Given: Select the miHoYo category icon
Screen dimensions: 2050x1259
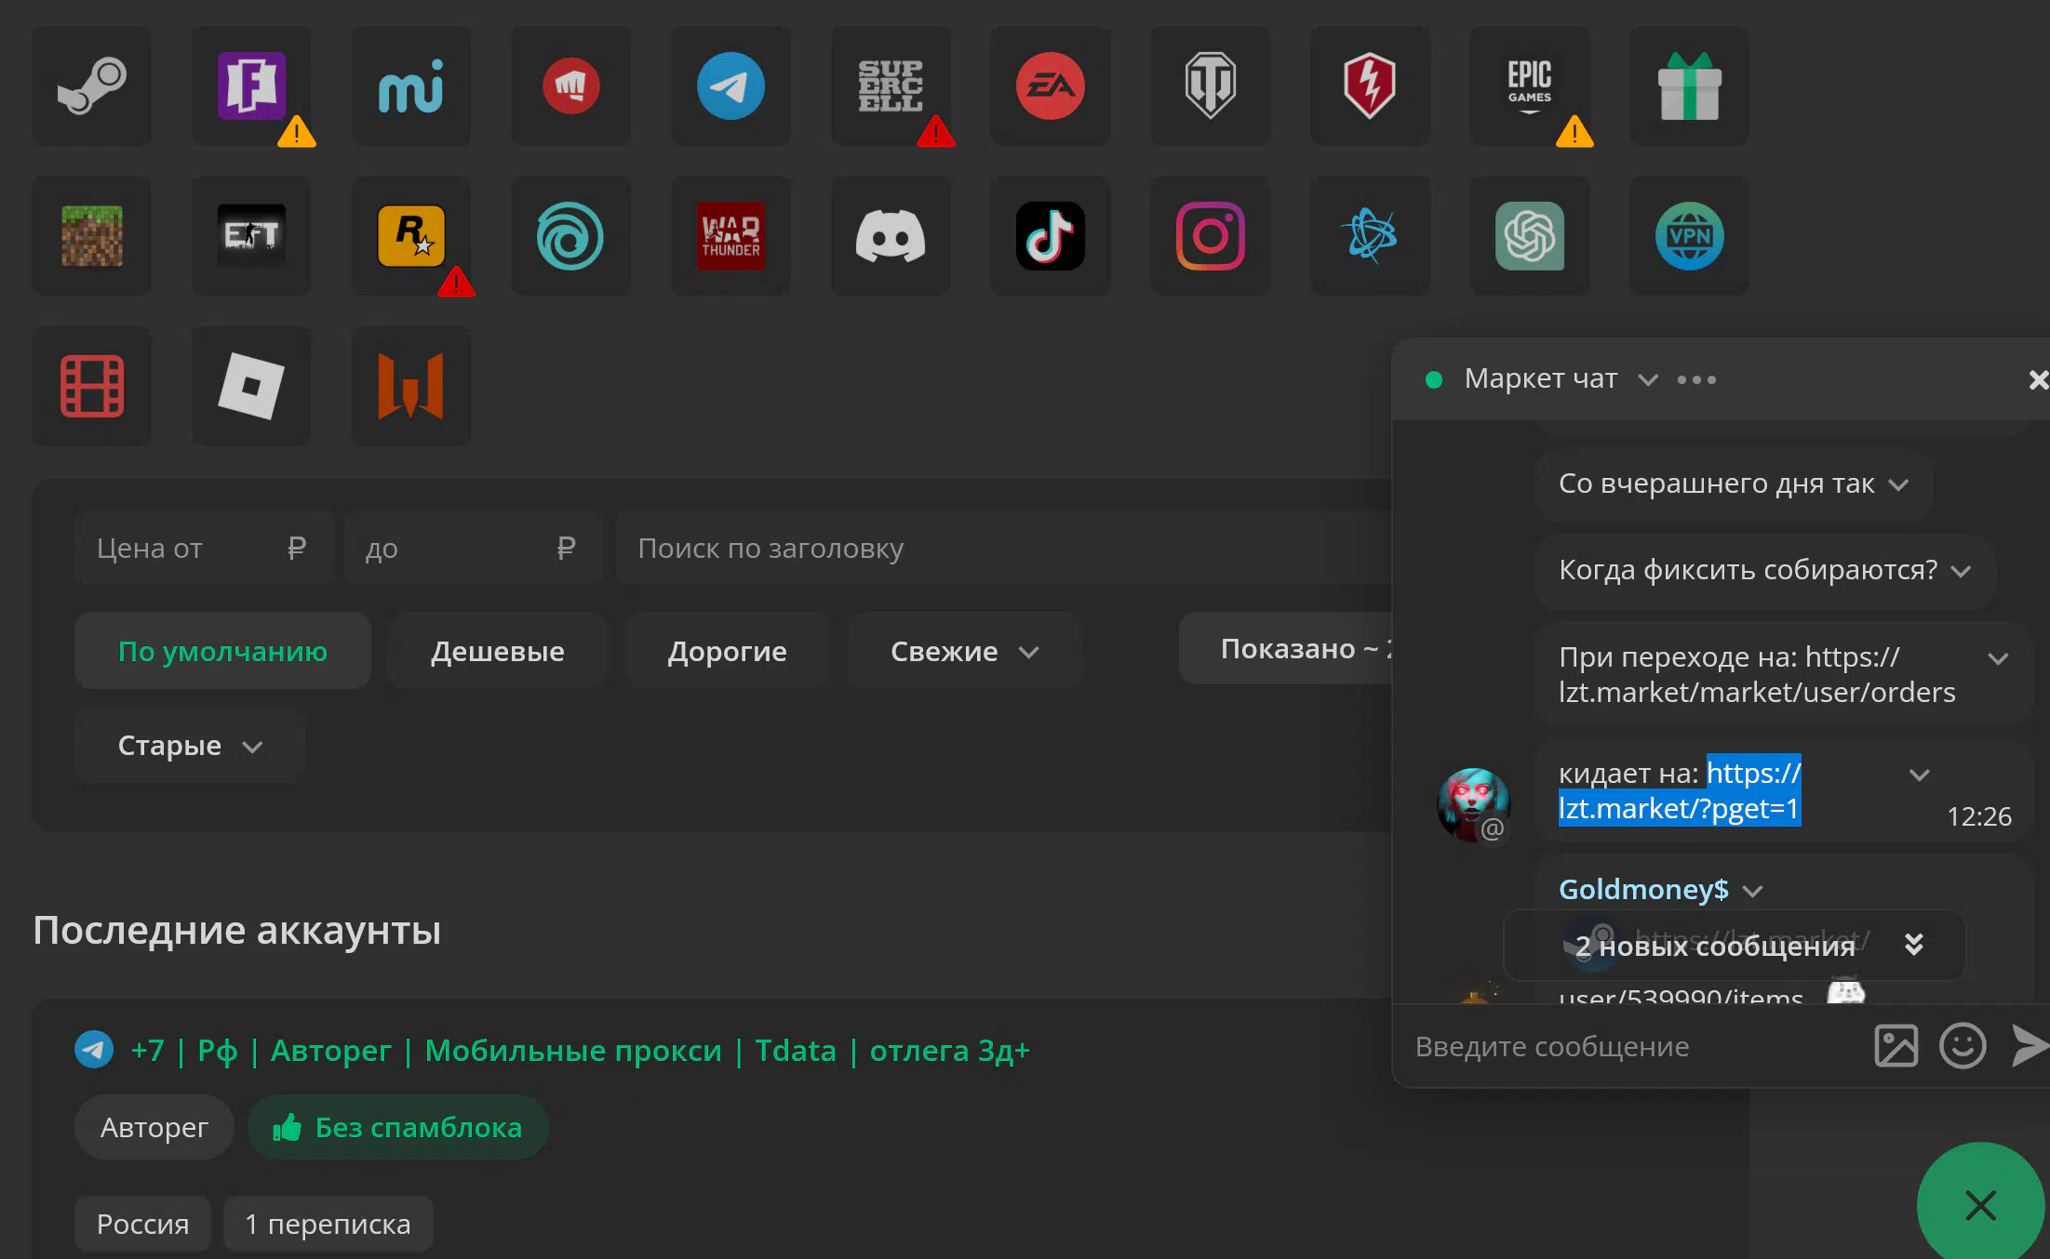Looking at the screenshot, I should point(411,86).
